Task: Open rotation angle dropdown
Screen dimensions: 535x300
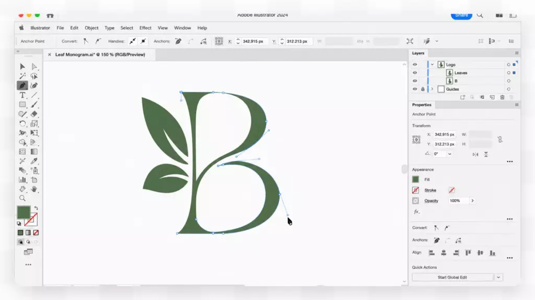Action: tap(450, 154)
